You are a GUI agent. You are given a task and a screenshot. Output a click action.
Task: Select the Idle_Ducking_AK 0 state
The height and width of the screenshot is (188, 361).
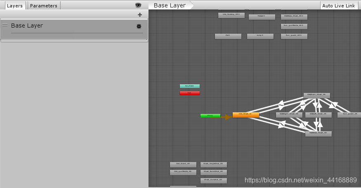point(231,15)
